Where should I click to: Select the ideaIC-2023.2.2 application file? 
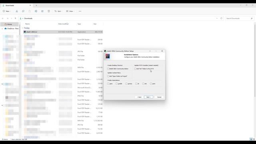[x=63, y=32]
